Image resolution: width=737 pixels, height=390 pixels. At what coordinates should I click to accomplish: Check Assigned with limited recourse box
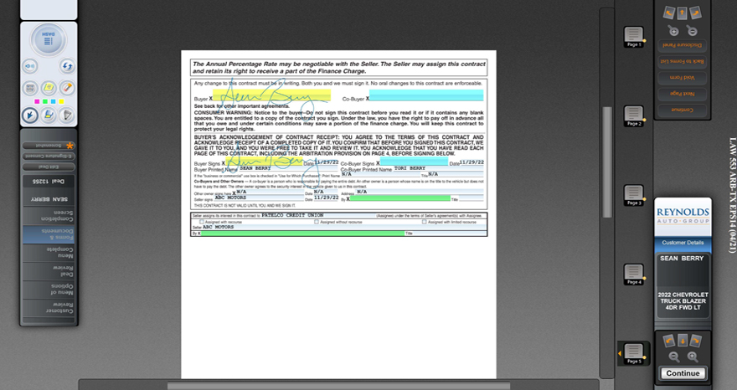point(424,222)
